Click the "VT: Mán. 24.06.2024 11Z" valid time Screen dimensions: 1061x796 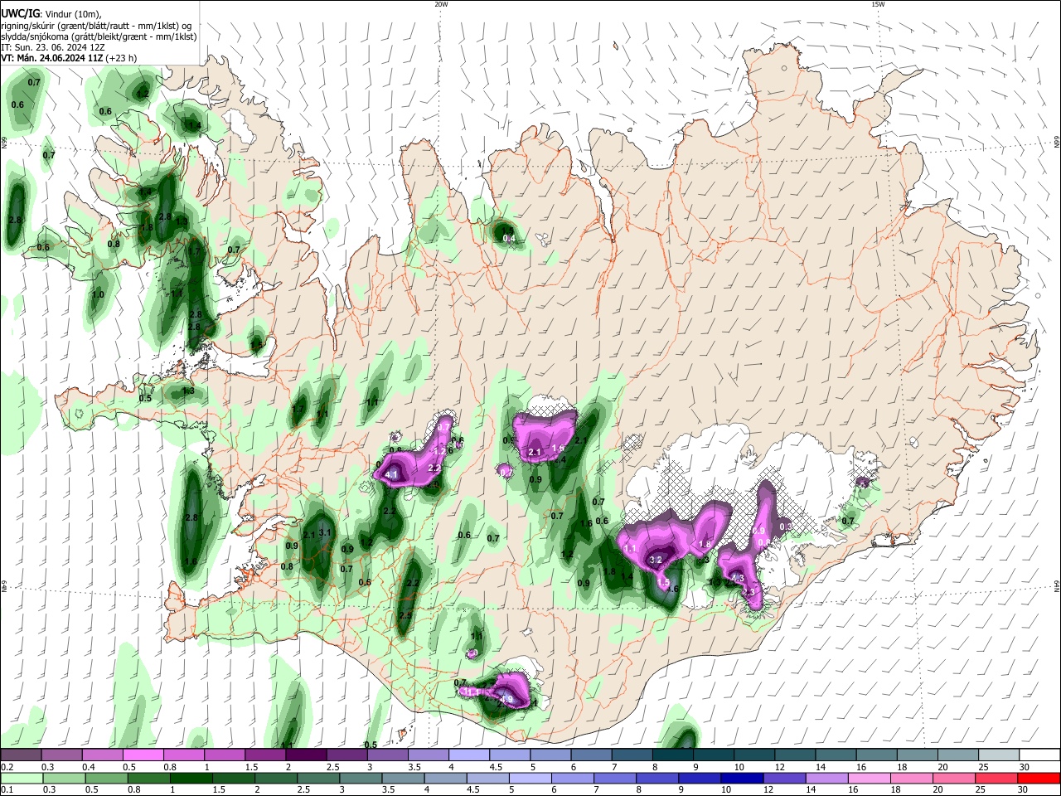(51, 58)
